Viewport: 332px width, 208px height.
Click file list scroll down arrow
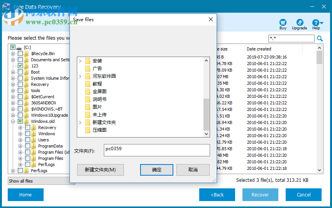tap(320, 170)
